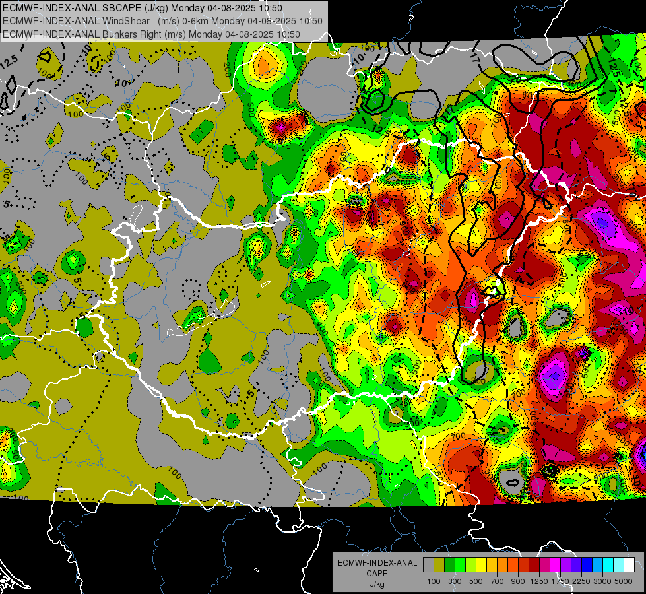Click the J/kg unit label in the legend

coord(377,583)
